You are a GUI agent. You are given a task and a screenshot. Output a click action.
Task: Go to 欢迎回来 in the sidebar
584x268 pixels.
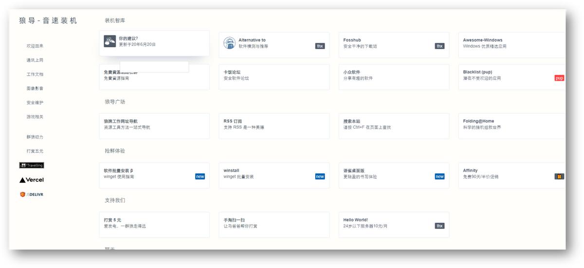click(35, 46)
